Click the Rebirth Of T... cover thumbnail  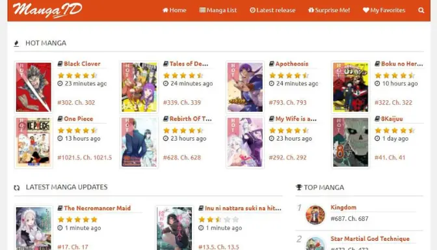[x=139, y=142]
